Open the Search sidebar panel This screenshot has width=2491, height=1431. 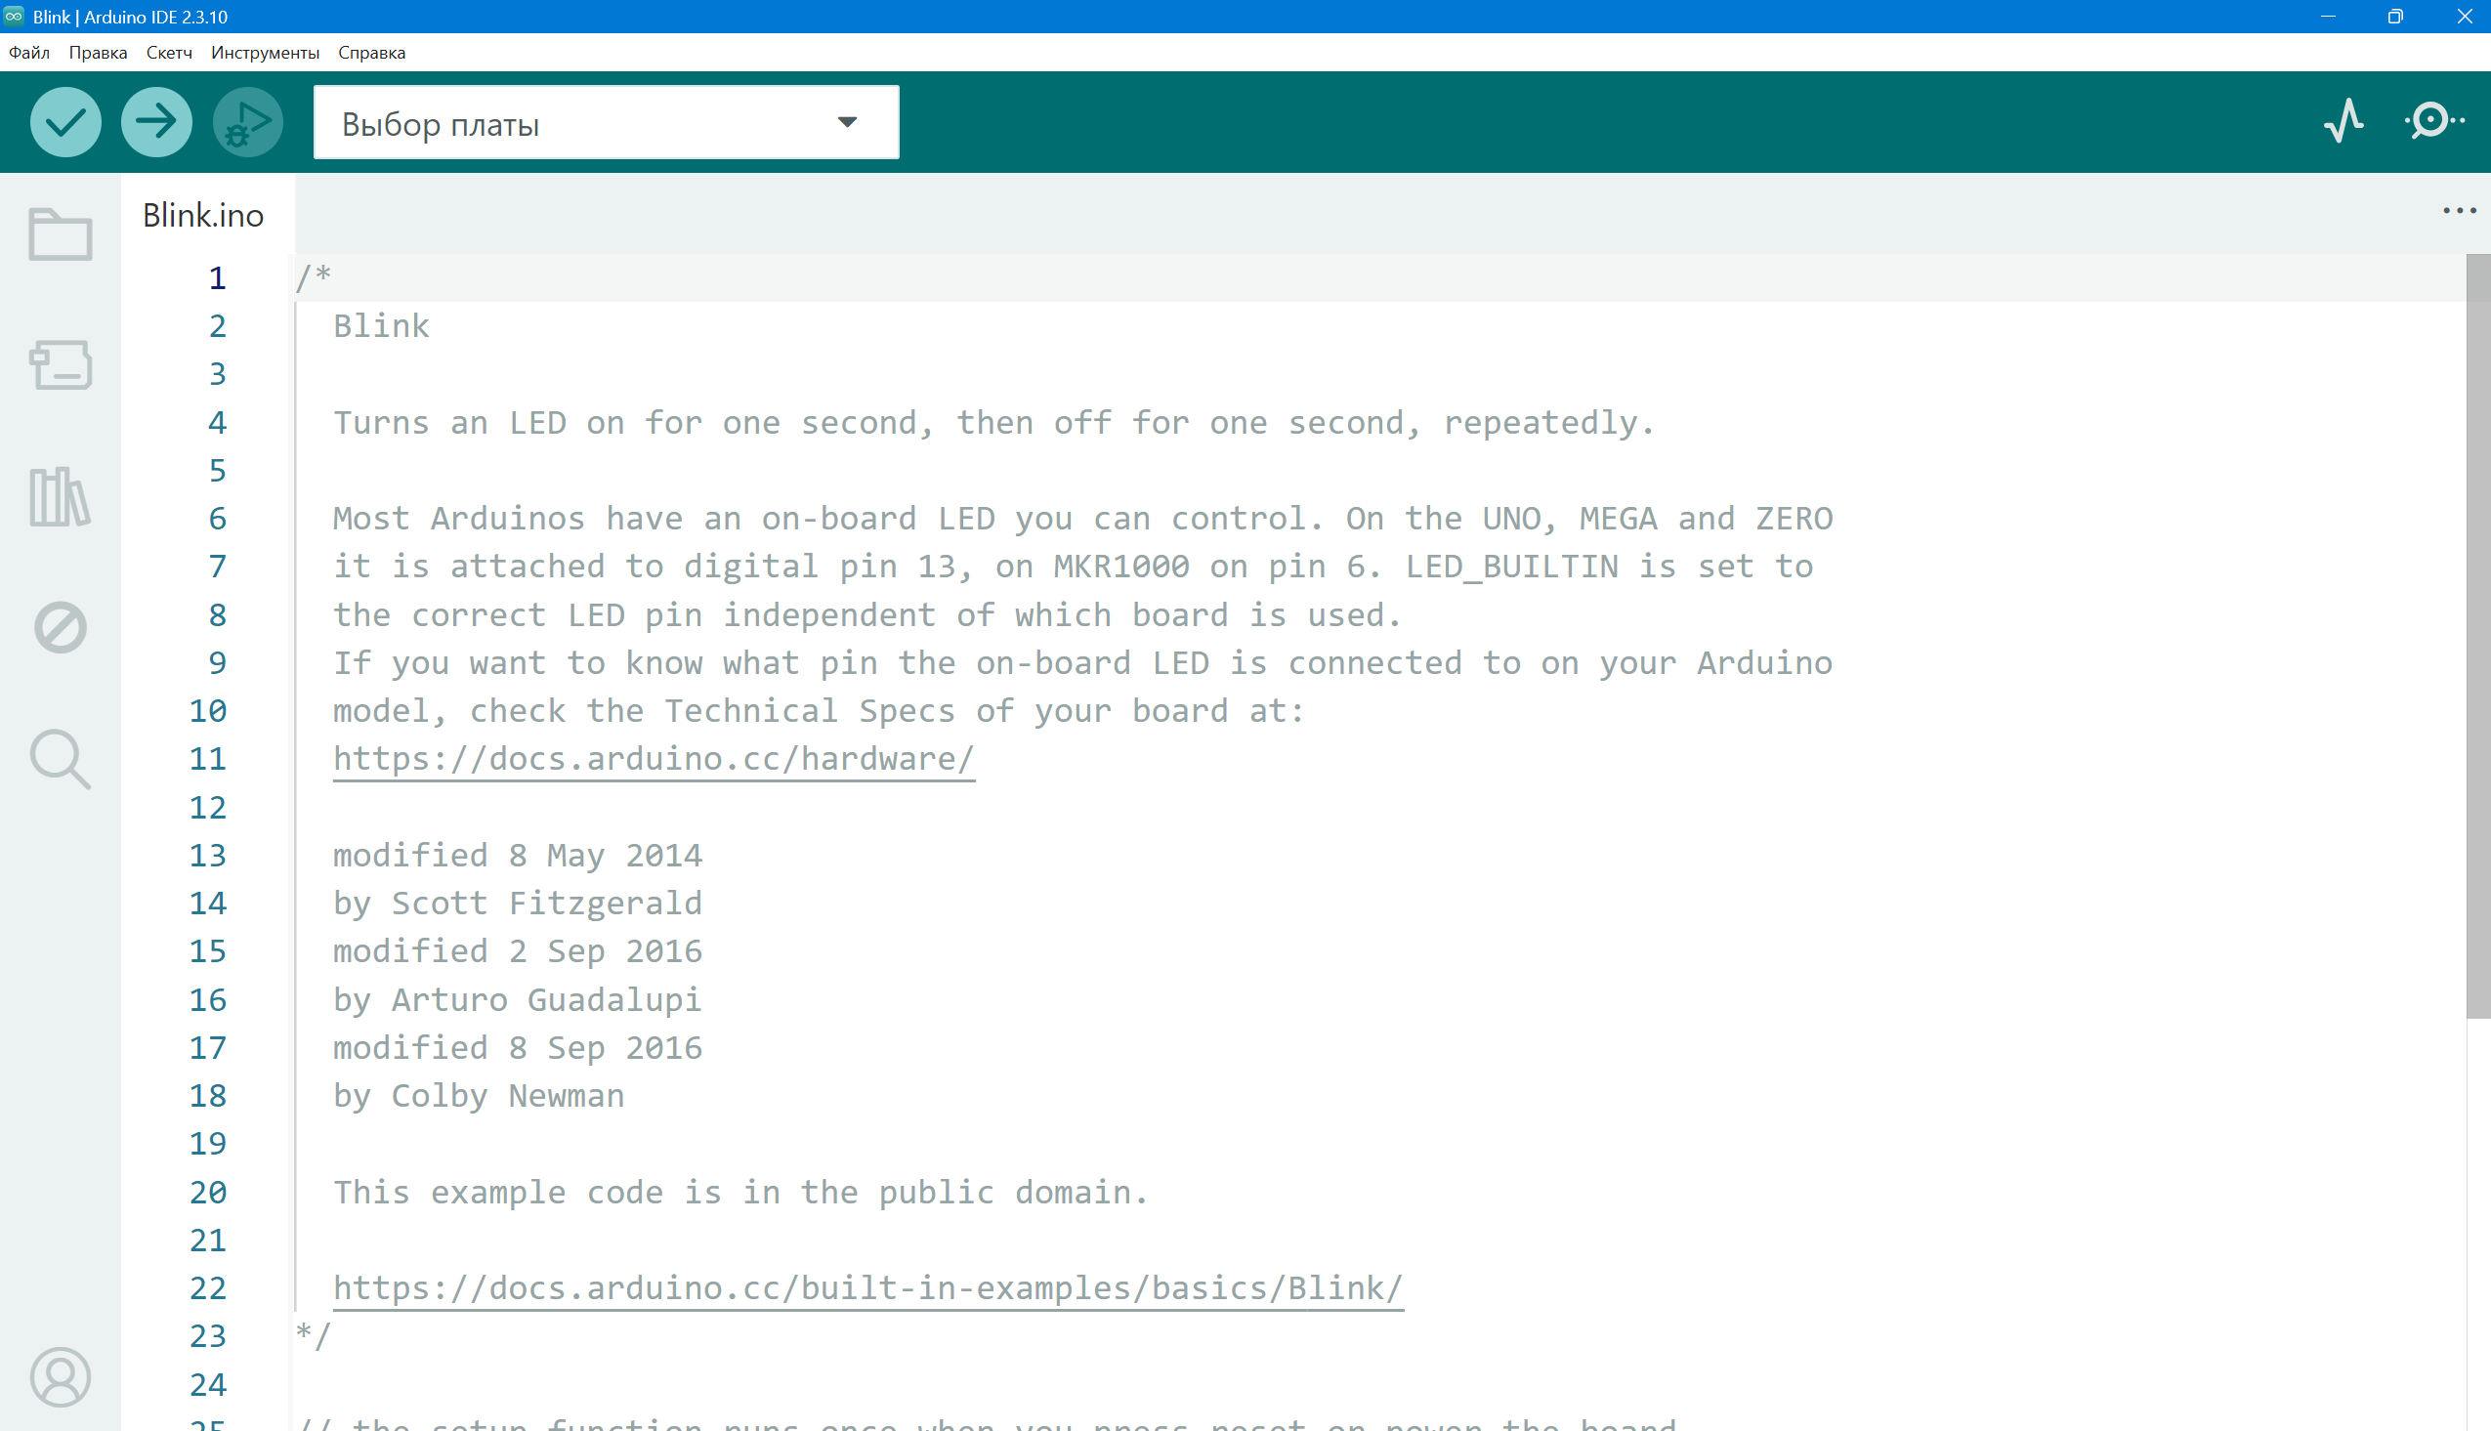pos(60,759)
